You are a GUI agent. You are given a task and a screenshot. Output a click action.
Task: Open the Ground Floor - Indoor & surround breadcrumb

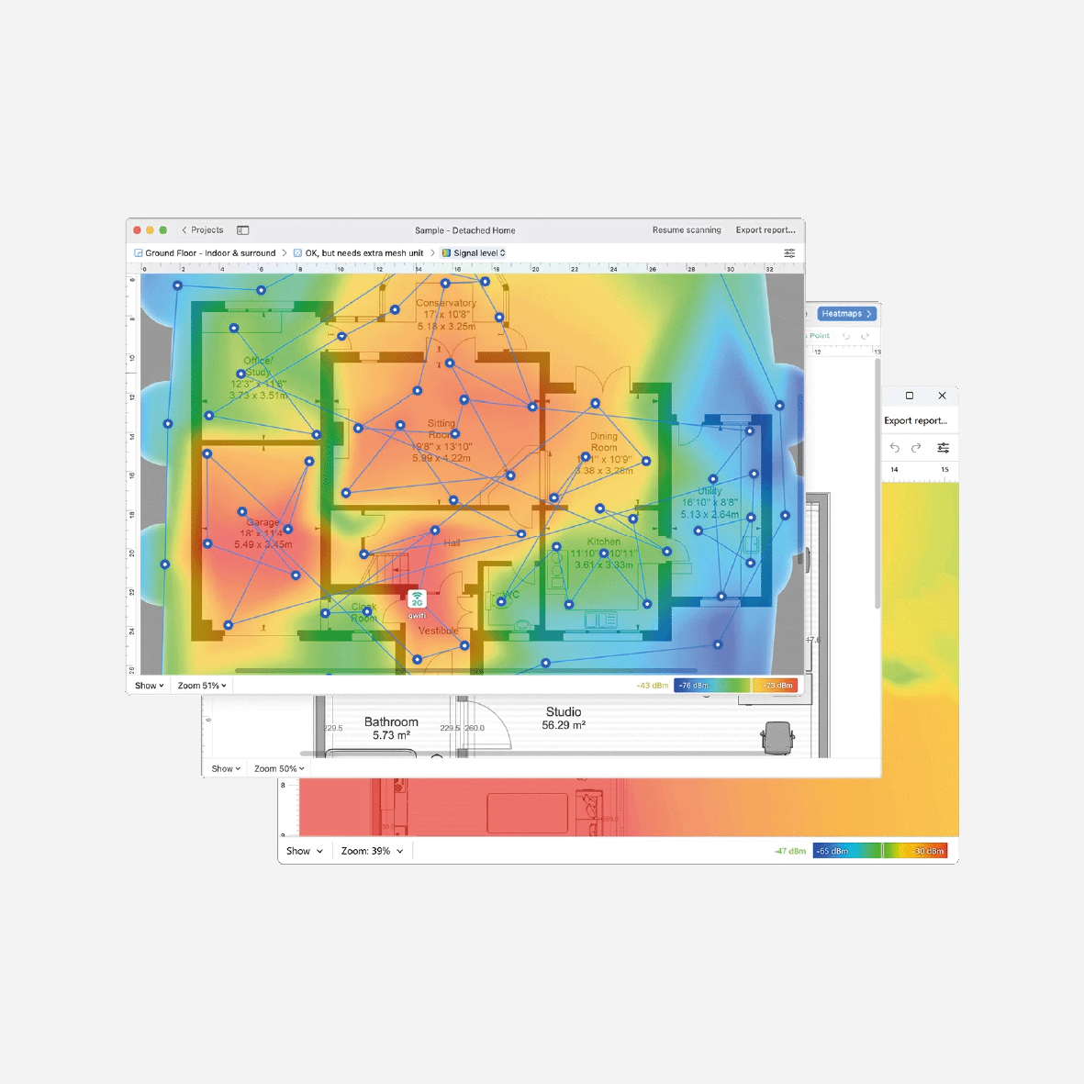205,253
